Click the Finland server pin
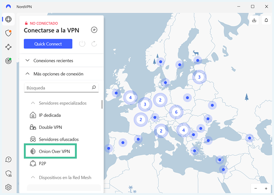 [x=198, y=61]
